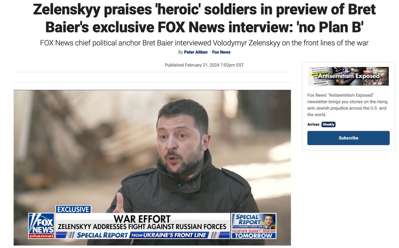Click the newsletter description text
399x248 pixels.
(x=347, y=105)
